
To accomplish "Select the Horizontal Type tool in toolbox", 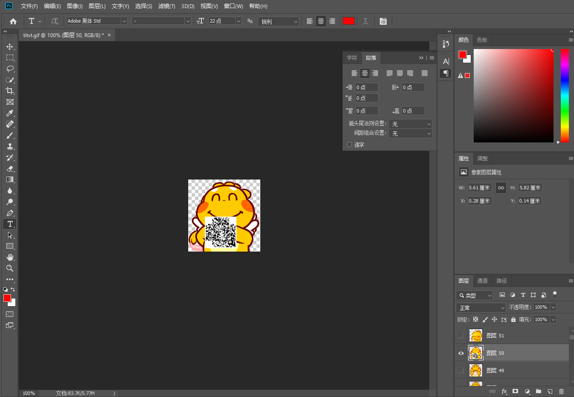I will (10, 224).
